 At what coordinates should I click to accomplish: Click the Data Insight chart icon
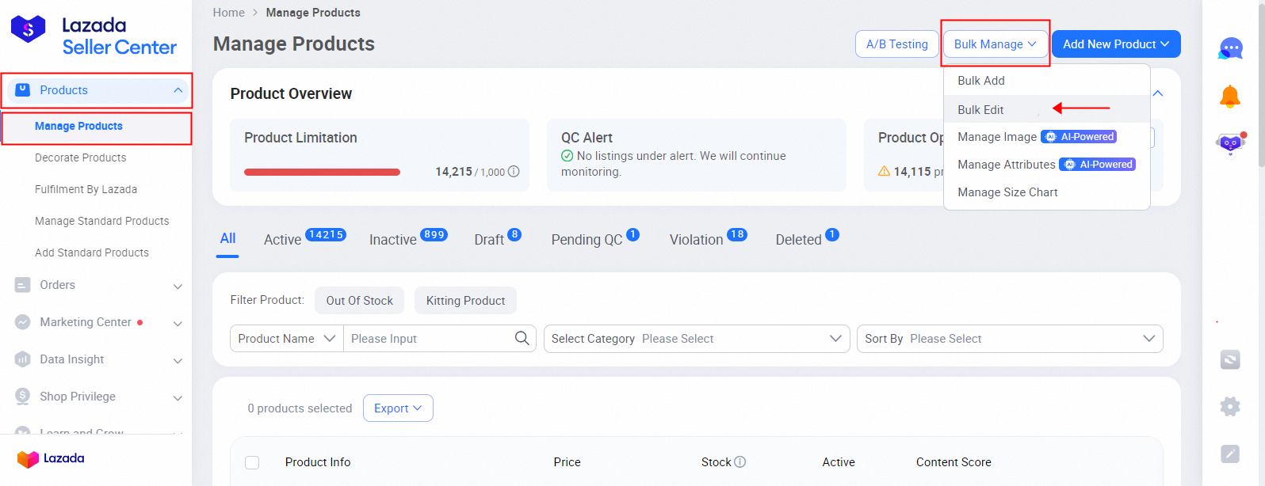coord(23,359)
